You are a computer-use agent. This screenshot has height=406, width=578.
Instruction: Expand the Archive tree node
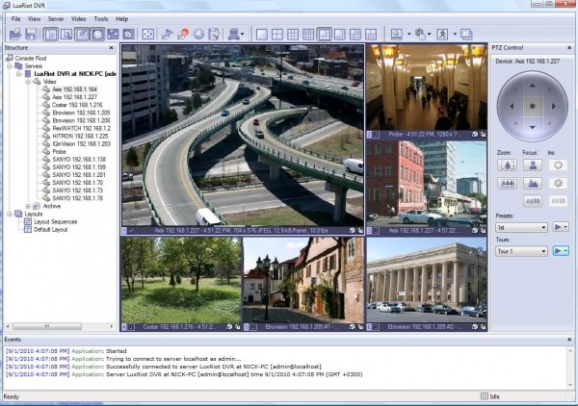pos(27,206)
